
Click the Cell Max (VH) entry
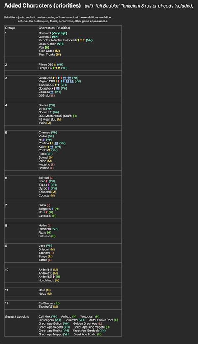pos(48,316)
